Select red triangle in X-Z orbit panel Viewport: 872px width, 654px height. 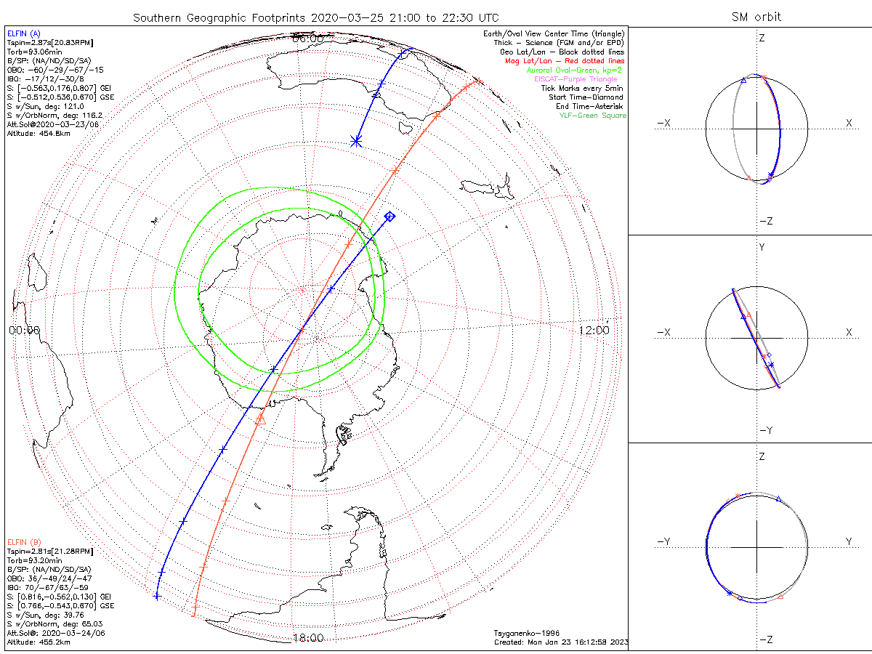pyautogui.click(x=749, y=178)
